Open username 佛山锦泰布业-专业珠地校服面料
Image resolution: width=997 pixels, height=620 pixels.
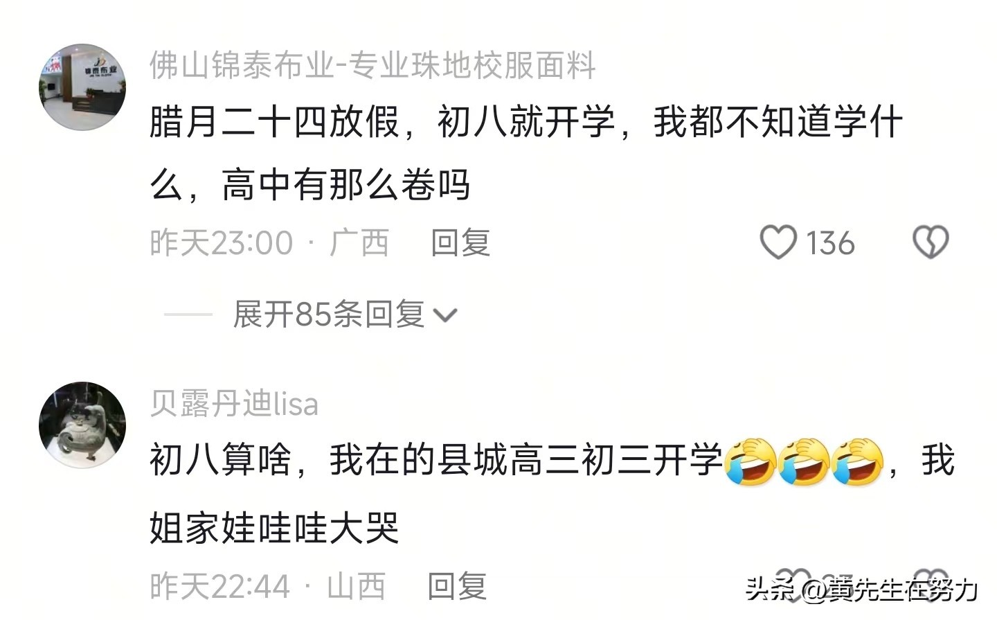(372, 65)
